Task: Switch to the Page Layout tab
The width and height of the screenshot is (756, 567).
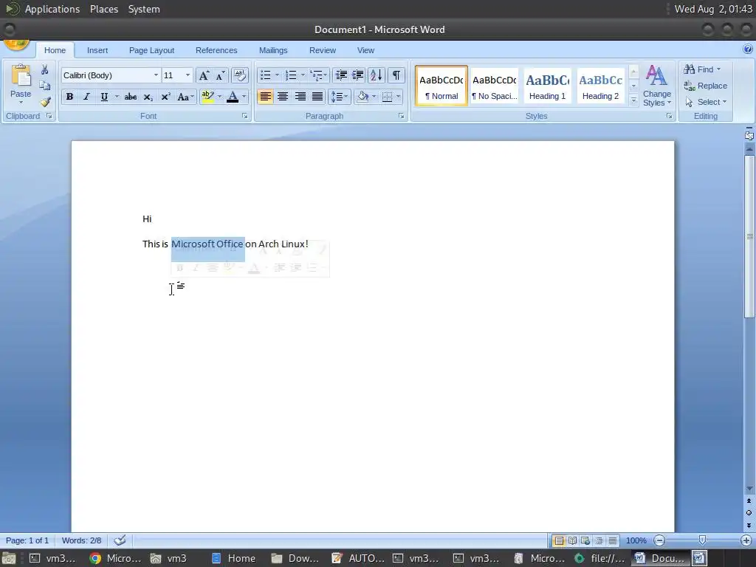Action: pos(151,50)
